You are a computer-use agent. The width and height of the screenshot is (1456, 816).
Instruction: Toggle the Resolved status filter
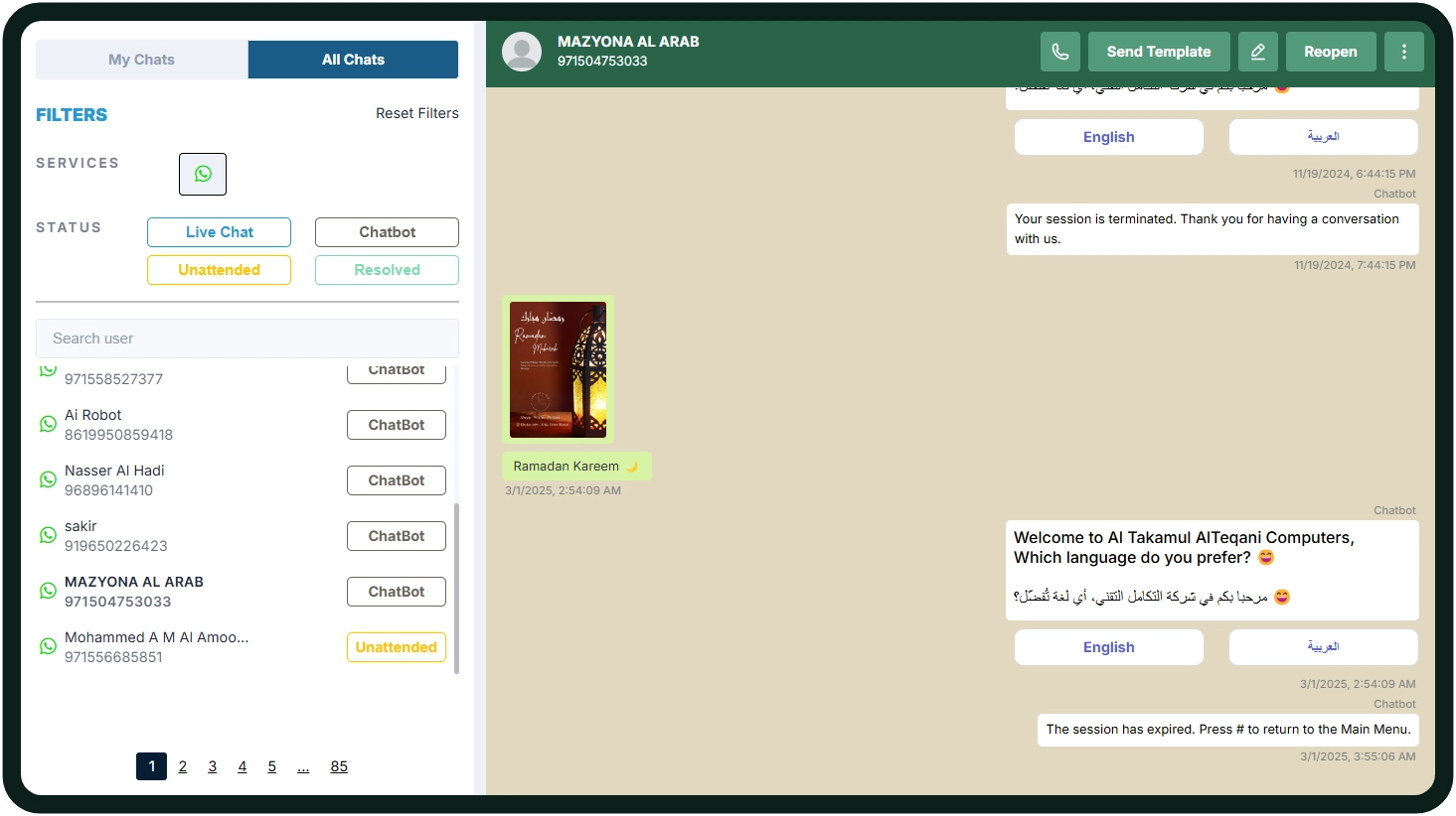(387, 270)
